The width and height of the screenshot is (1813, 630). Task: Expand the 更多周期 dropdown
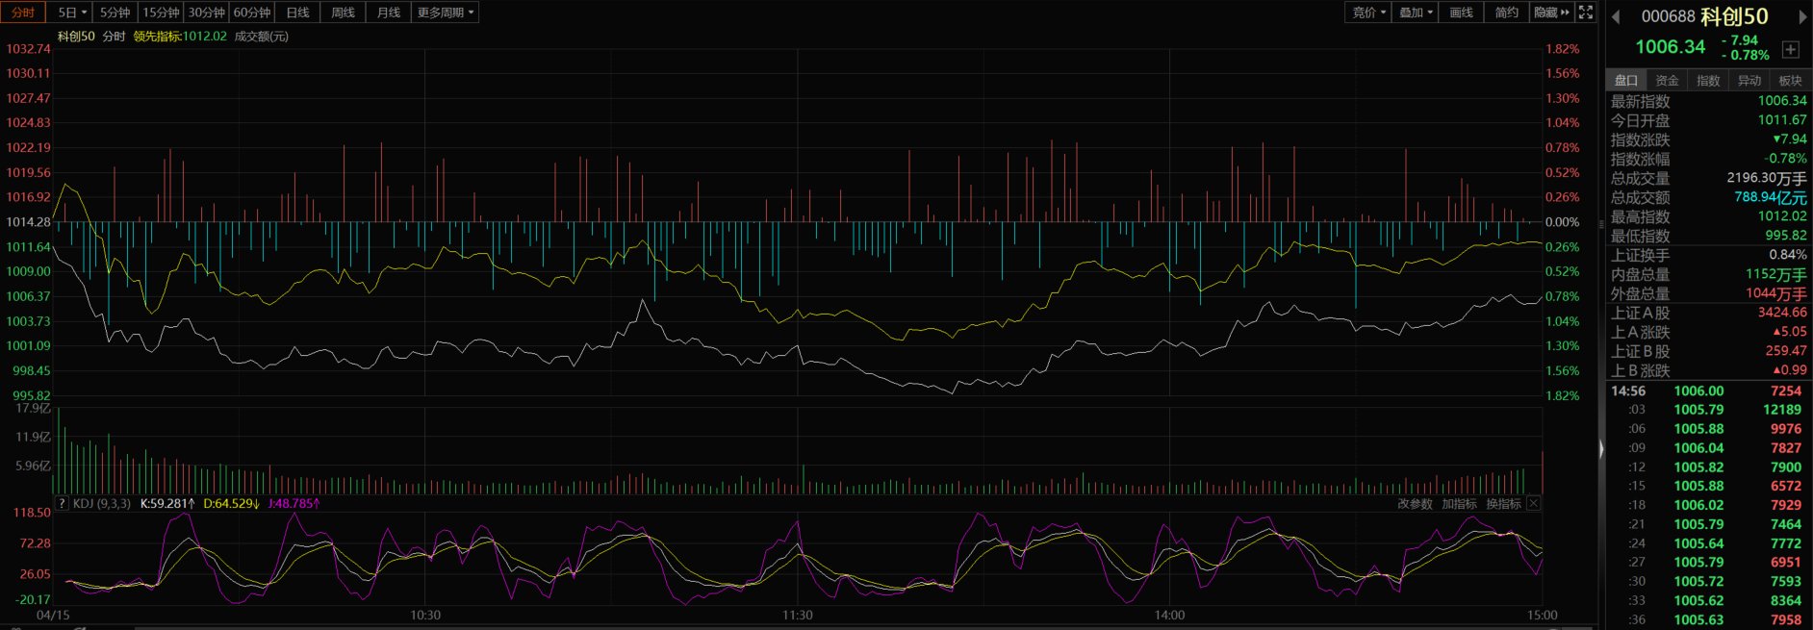[445, 13]
